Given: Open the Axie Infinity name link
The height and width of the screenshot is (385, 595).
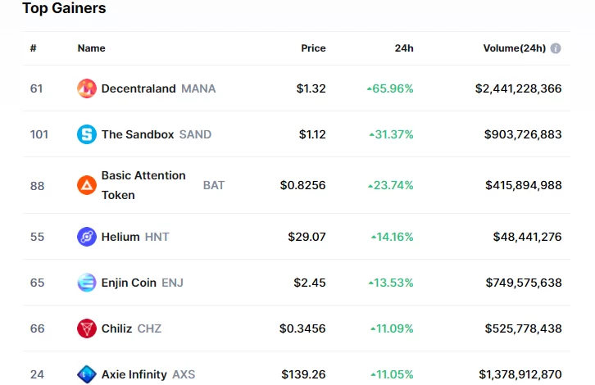Looking at the screenshot, I should pos(134,374).
